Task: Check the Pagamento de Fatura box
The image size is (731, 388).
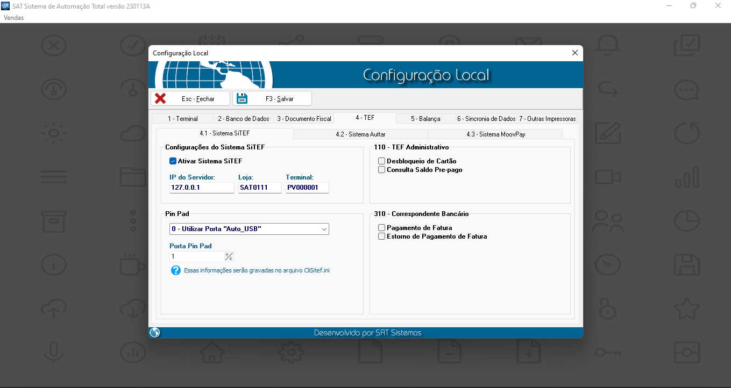Action: [381, 228]
